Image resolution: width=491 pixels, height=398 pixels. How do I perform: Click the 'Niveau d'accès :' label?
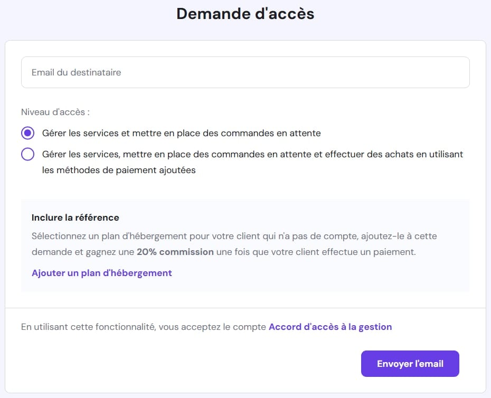click(55, 112)
